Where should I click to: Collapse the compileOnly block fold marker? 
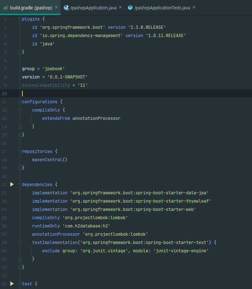(x=20, y=110)
